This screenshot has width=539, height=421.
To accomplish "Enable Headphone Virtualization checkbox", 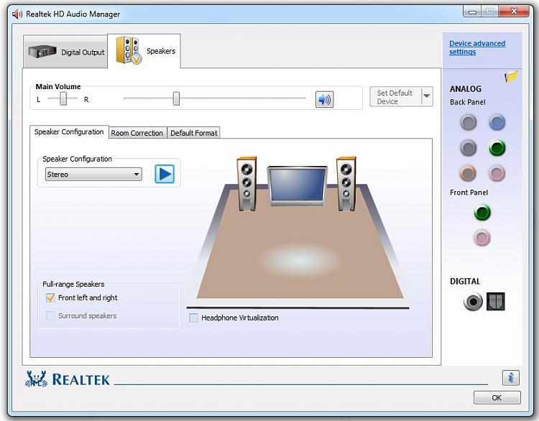I will [x=194, y=318].
